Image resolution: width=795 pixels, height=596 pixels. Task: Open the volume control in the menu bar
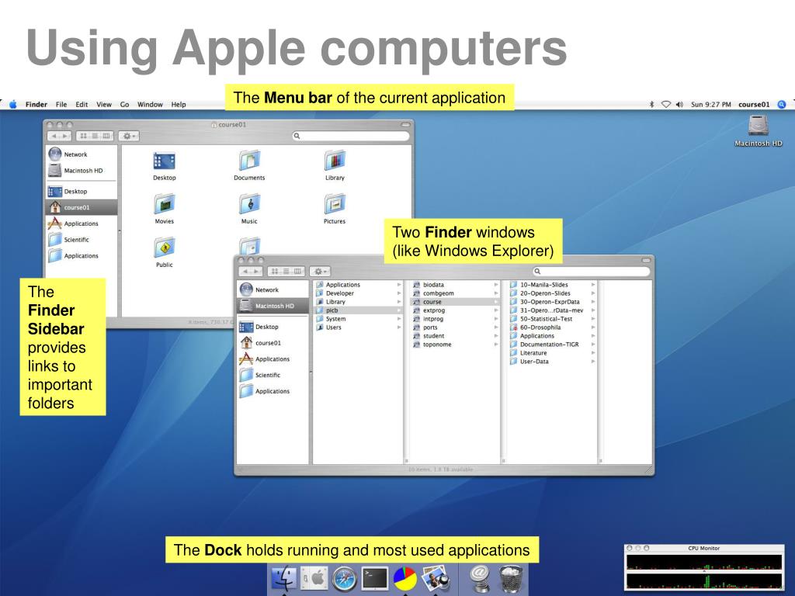pyautogui.click(x=679, y=105)
